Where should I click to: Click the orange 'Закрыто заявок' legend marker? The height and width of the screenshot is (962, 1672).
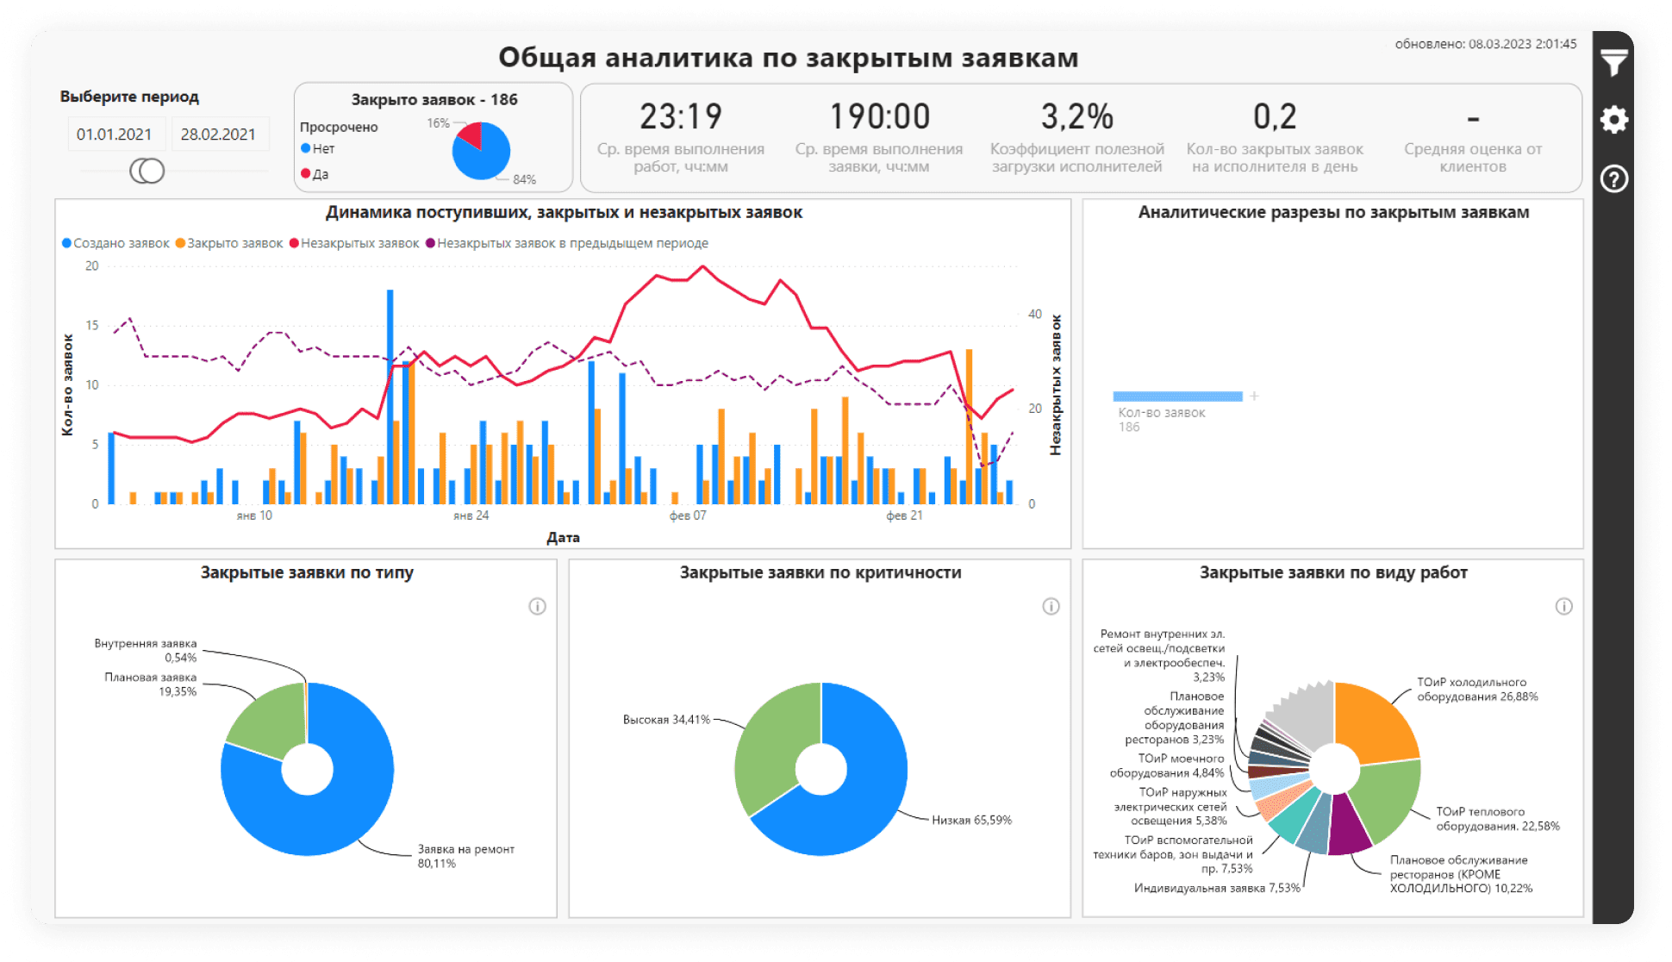[181, 244]
